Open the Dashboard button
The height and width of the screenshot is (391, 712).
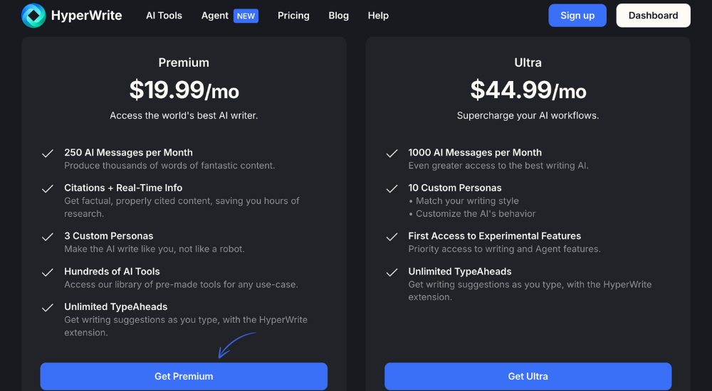coord(653,16)
